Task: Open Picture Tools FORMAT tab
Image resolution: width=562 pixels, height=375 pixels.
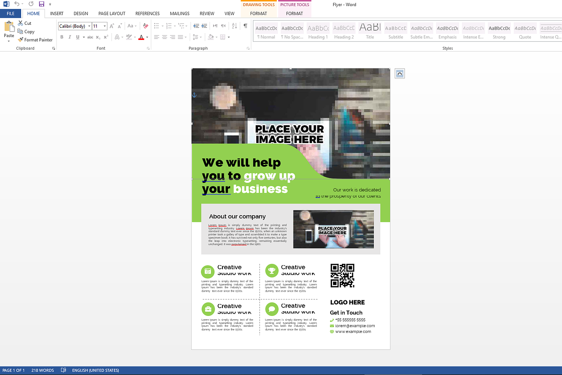Action: pos(295,14)
